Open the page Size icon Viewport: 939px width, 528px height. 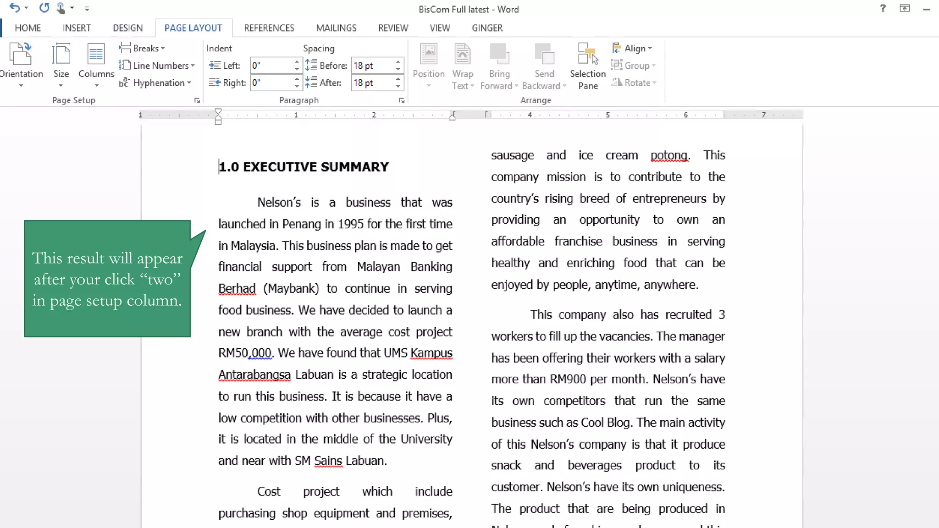point(61,55)
